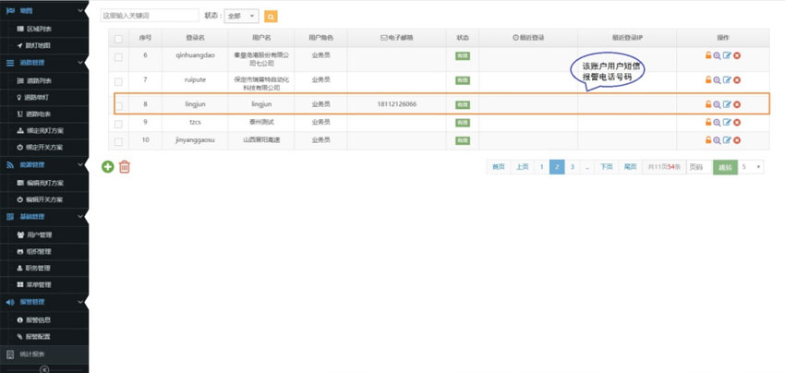785x373 pixels.
Task: Go to page 3 in pagination
Action: point(572,167)
